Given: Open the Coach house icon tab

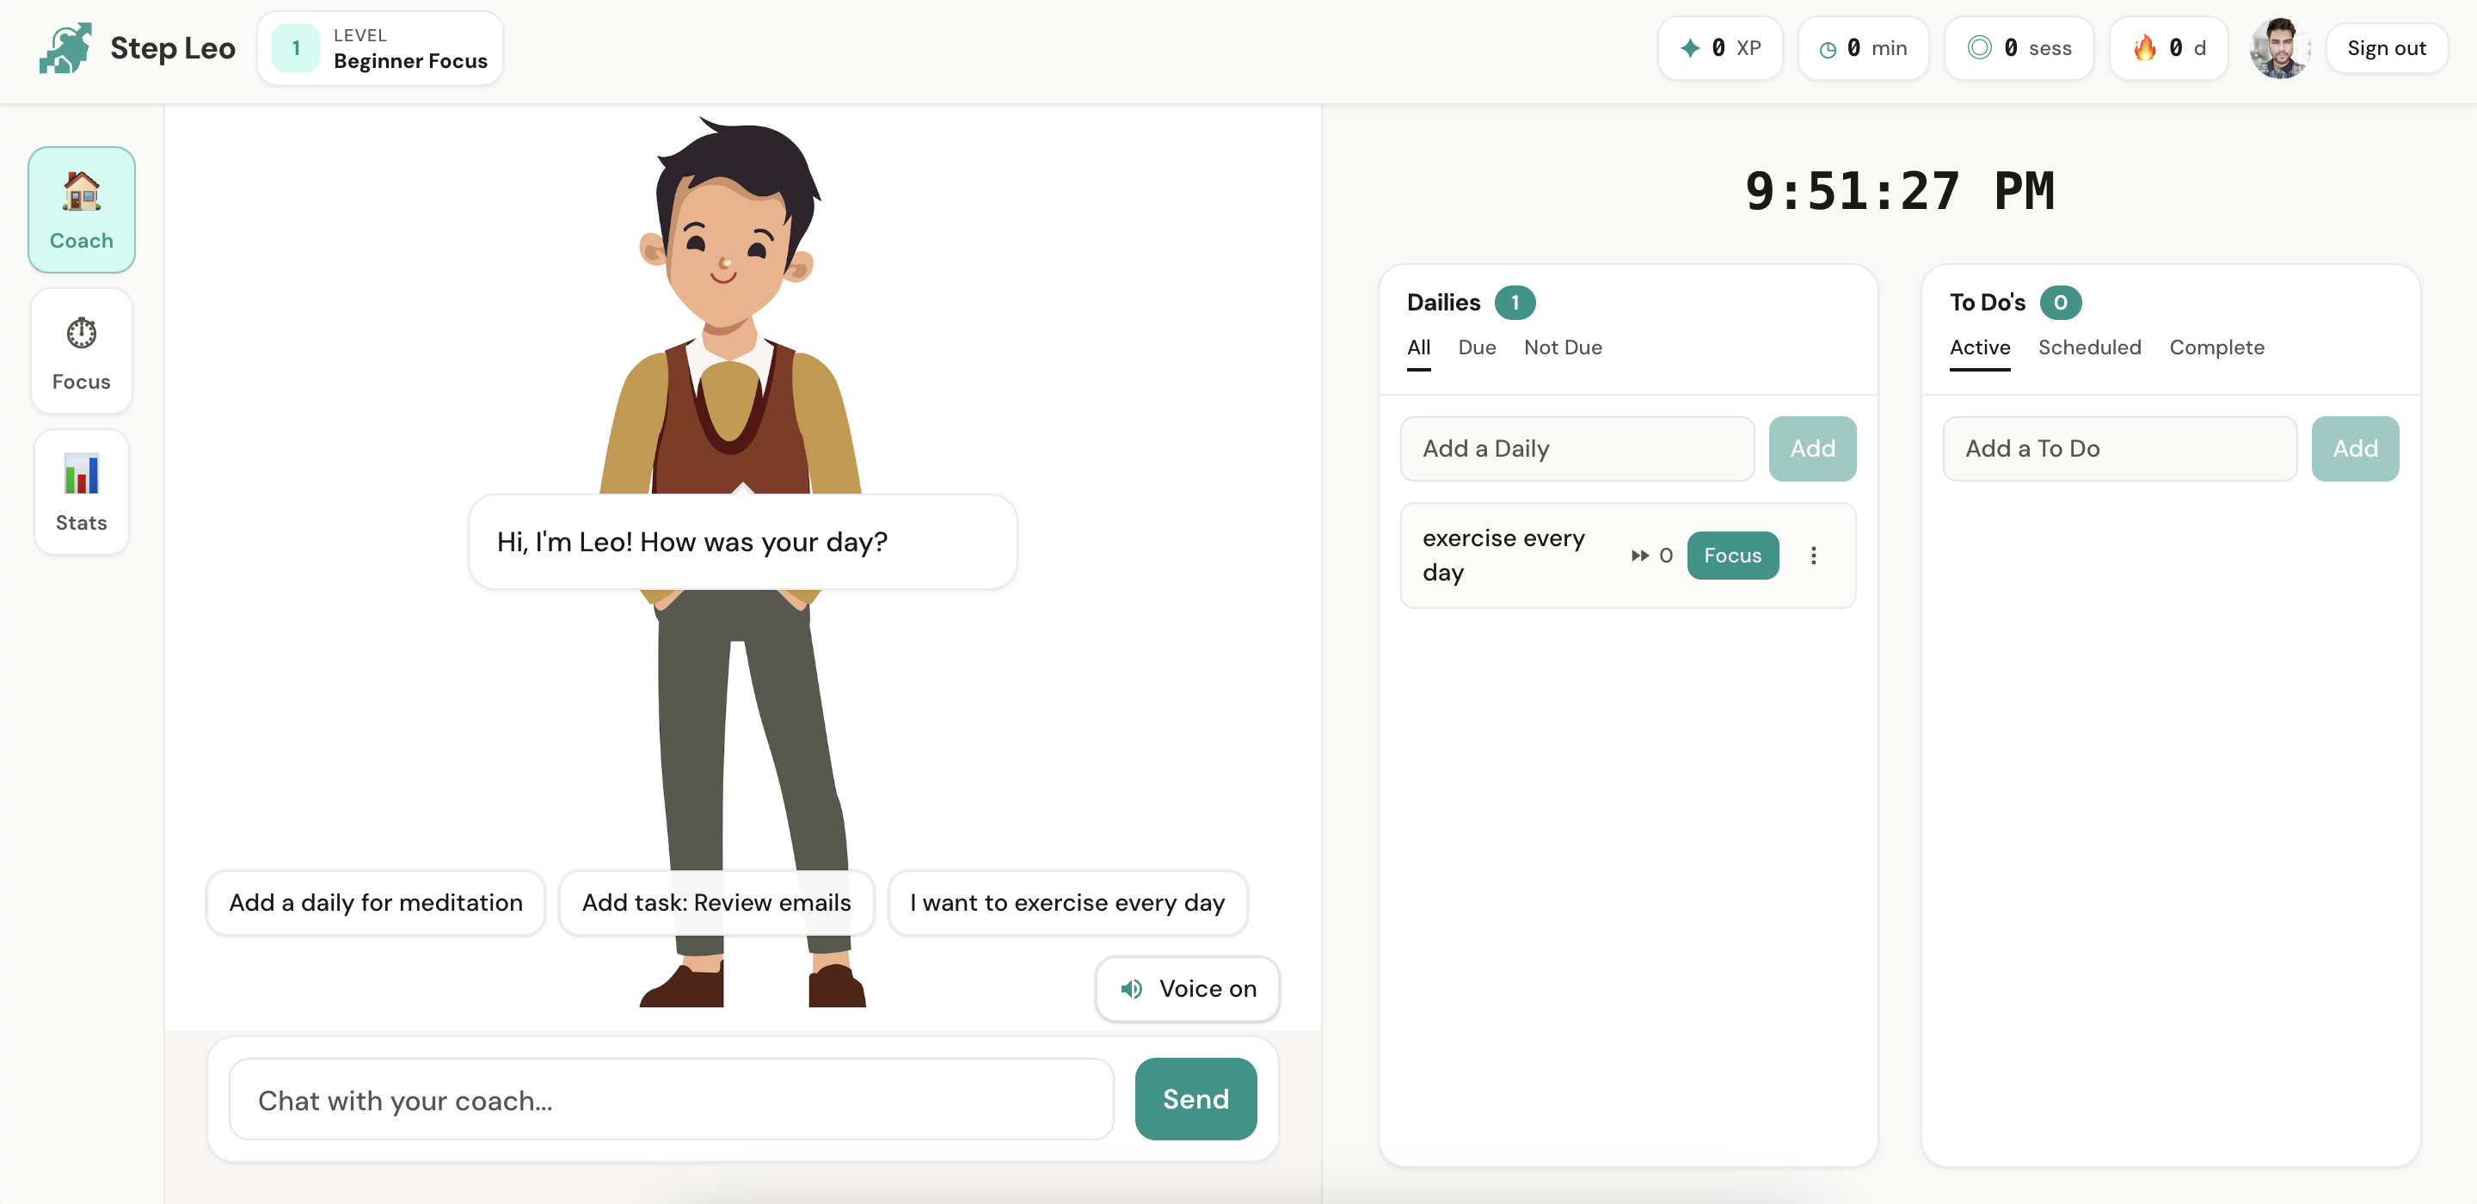Looking at the screenshot, I should click(81, 210).
